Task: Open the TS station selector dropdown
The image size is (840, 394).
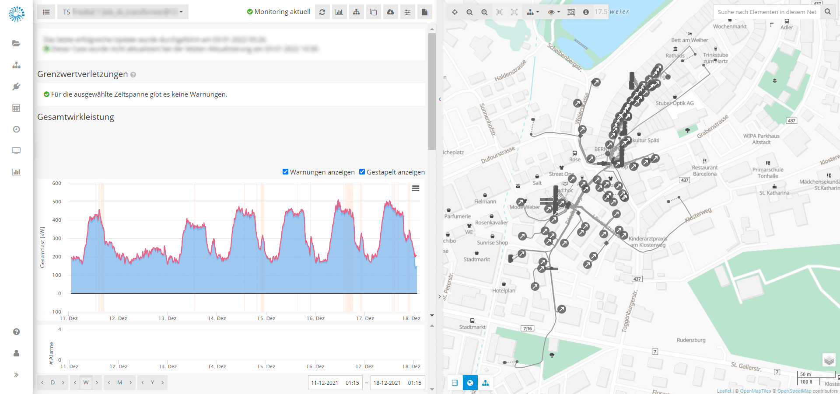Action: (122, 12)
